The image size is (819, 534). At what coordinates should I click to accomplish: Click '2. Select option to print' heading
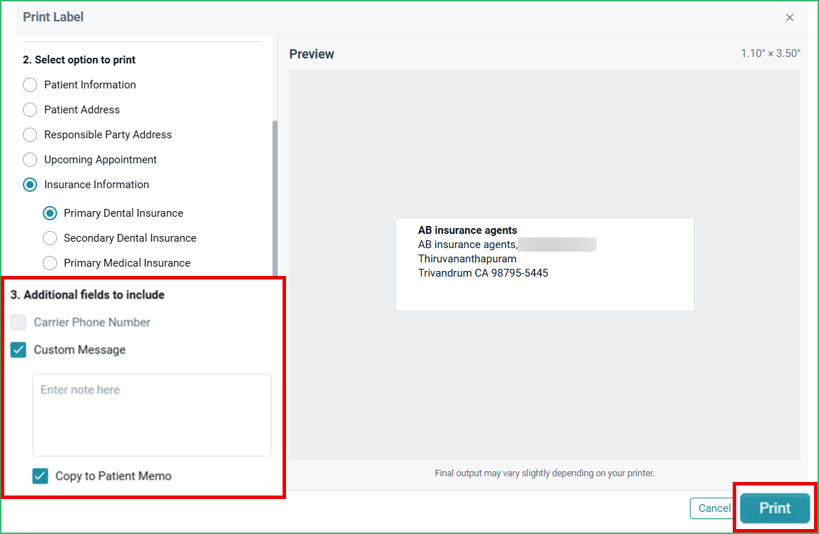tap(79, 60)
